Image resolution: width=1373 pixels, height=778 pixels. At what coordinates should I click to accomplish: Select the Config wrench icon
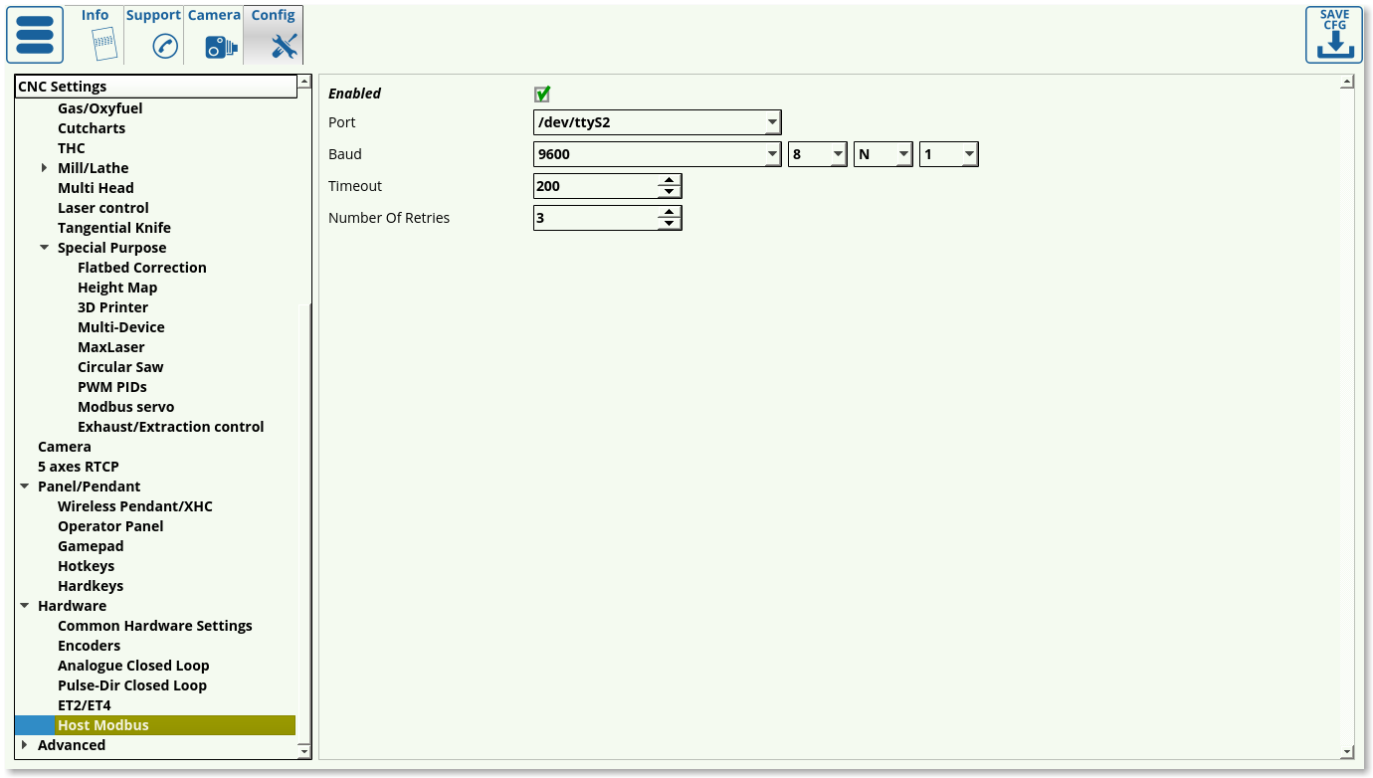(x=284, y=46)
